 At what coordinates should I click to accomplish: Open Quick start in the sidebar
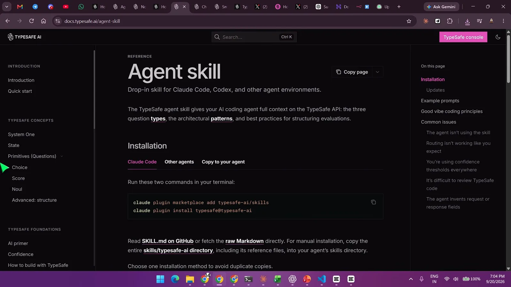(x=20, y=91)
